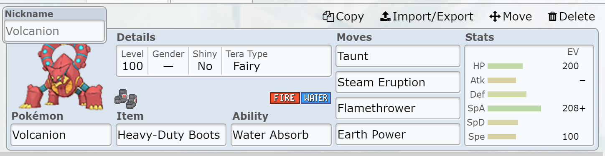
Task: Click the Nickname input field
Action: click(x=54, y=31)
